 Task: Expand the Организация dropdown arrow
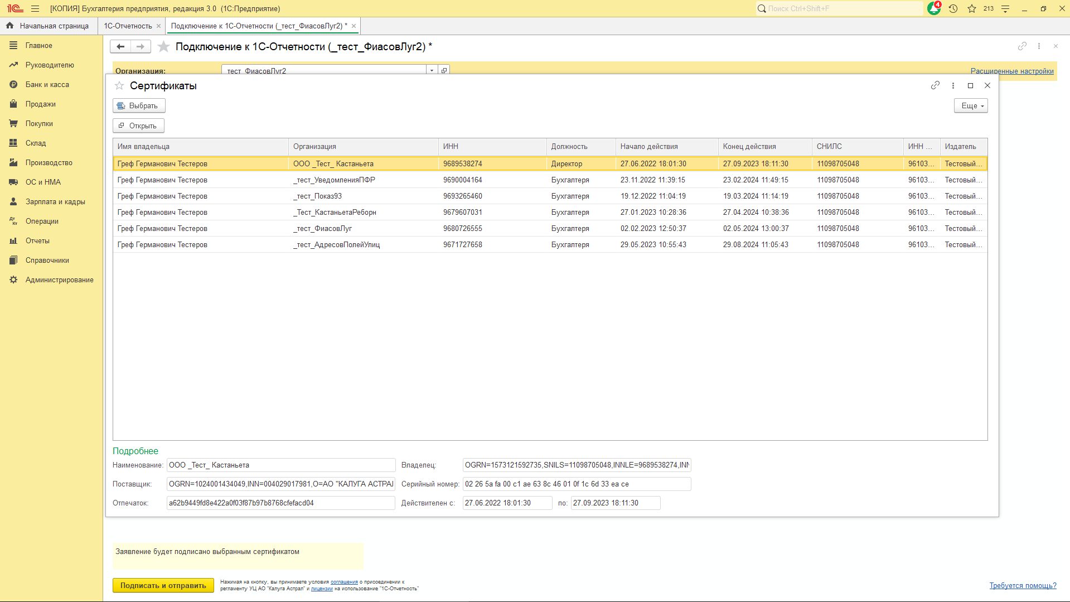432,70
